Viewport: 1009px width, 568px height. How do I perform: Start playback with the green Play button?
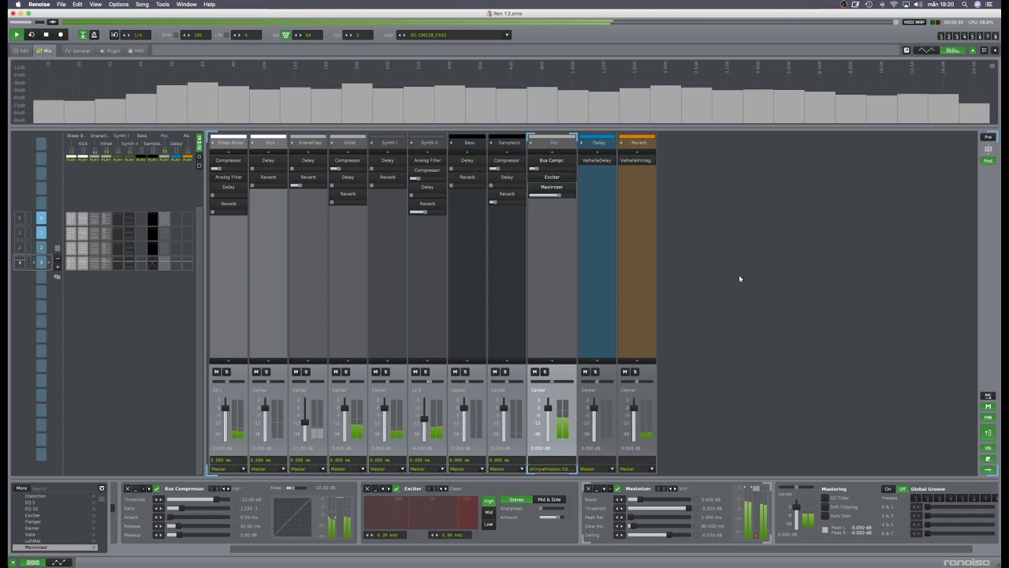point(17,35)
